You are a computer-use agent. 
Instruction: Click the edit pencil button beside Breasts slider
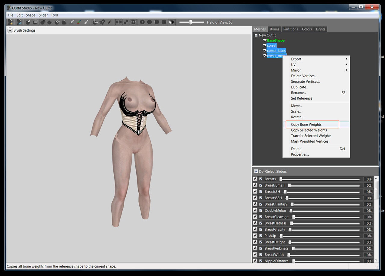[255, 179]
